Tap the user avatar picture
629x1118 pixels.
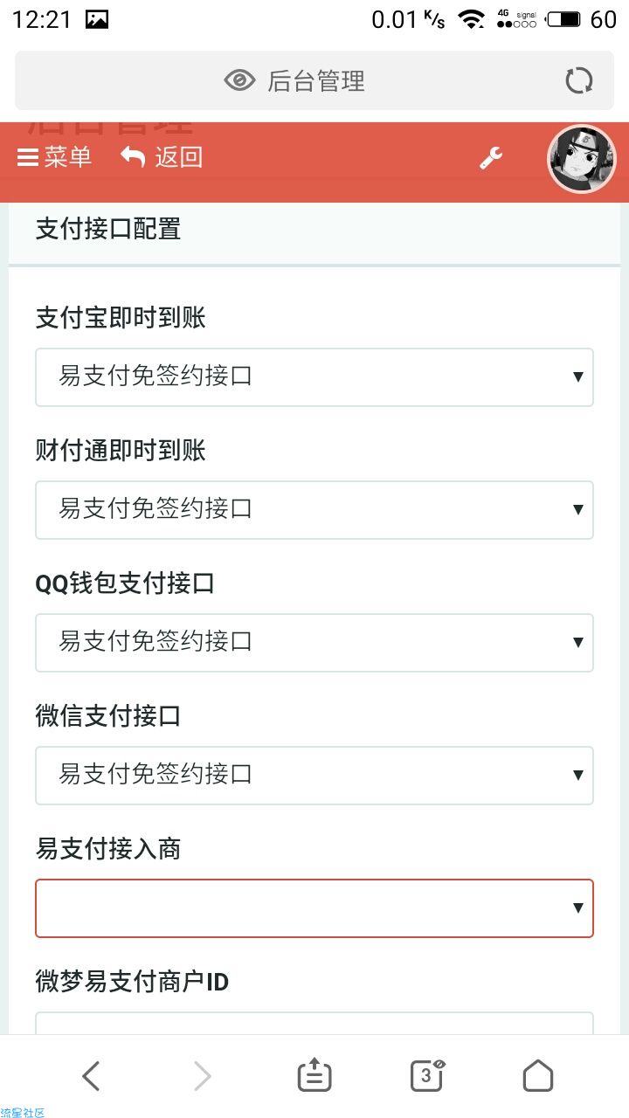click(581, 159)
